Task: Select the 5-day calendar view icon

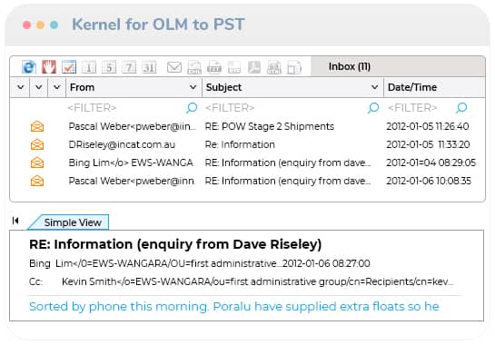Action: click(109, 67)
